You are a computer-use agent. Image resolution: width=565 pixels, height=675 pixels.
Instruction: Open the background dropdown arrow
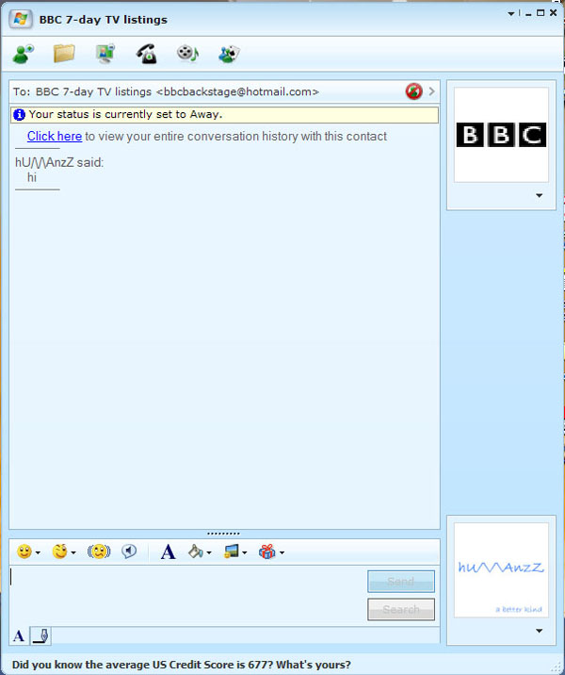(x=209, y=552)
